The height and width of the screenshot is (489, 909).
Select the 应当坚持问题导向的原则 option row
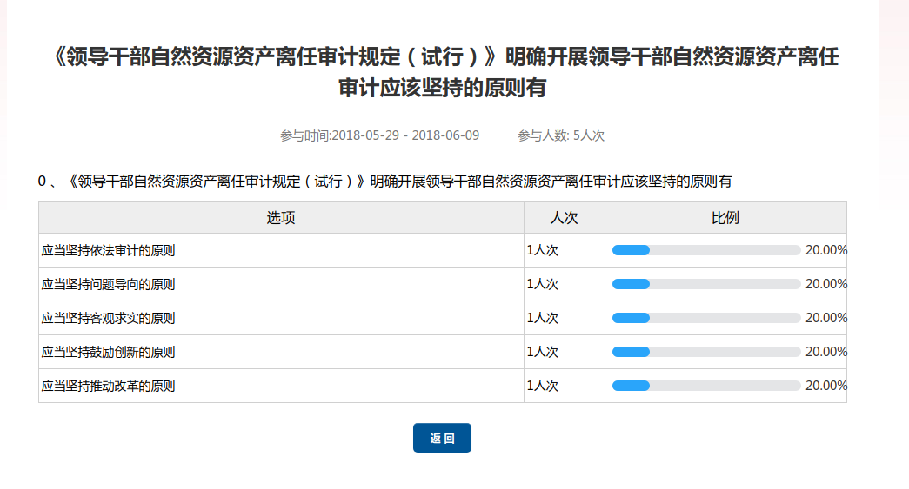pos(109,284)
